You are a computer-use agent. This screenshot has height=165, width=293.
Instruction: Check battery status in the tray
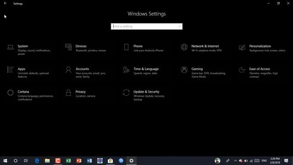coord(246,161)
